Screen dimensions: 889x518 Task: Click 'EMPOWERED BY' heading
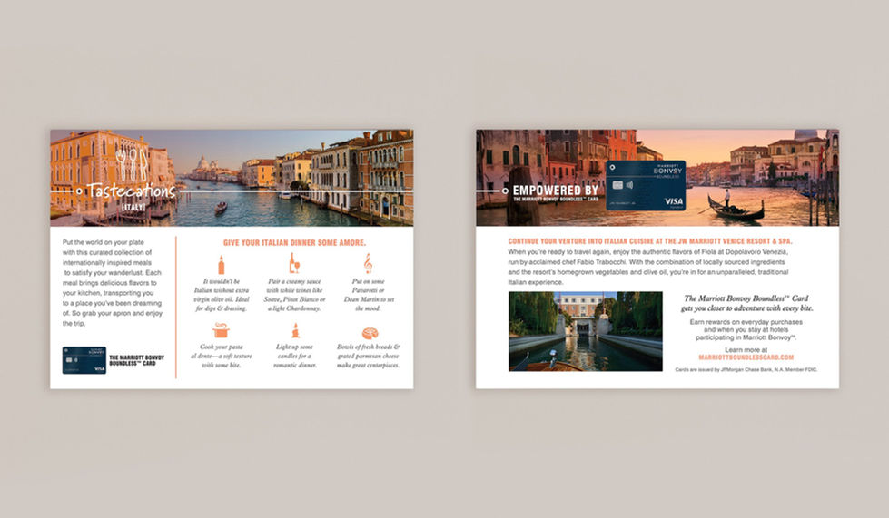pyautogui.click(x=556, y=191)
